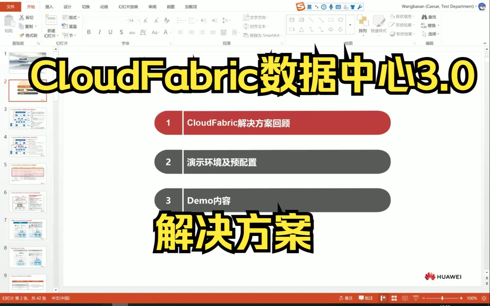This screenshot has width=490, height=306.
Task: Toggle left text alignment
Action: point(180,32)
